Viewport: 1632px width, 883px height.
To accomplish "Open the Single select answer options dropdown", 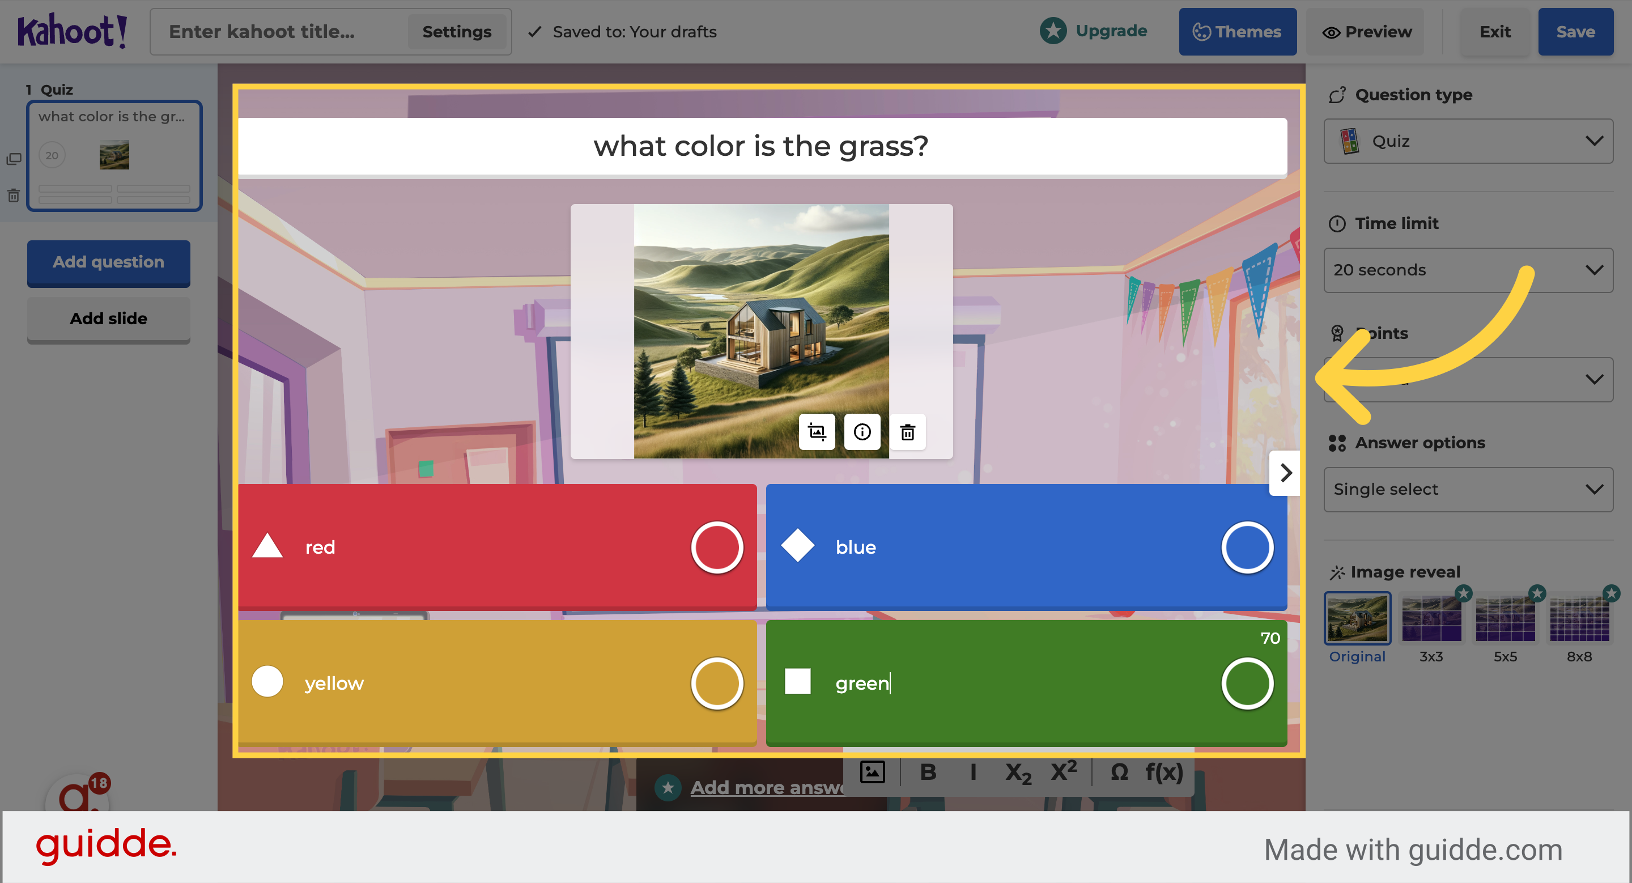I will click(x=1467, y=489).
